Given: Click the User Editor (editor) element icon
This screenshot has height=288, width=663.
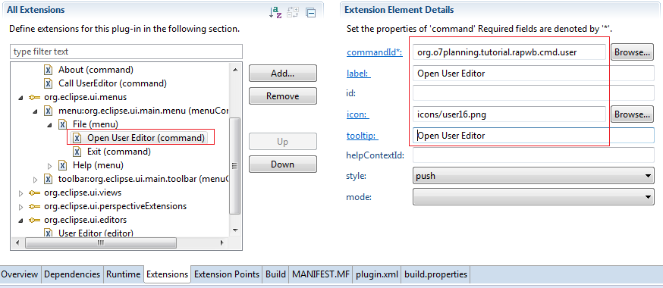Looking at the screenshot, I should click(49, 233).
